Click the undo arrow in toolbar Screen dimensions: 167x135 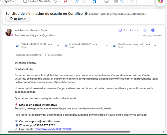(x=132, y=1)
